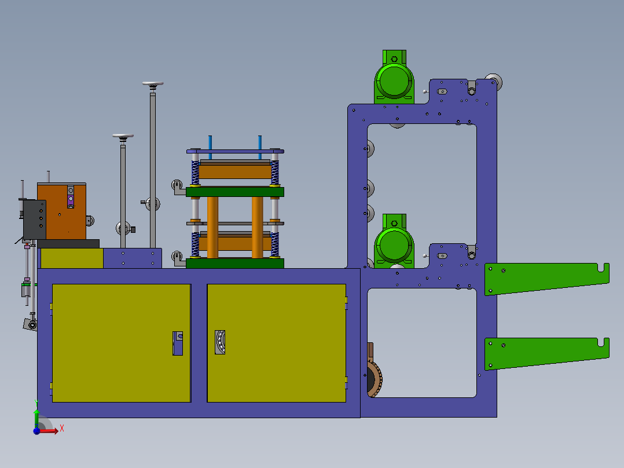The image size is (624, 468).
Task: Select the upper green press plate
Action: [235, 192]
